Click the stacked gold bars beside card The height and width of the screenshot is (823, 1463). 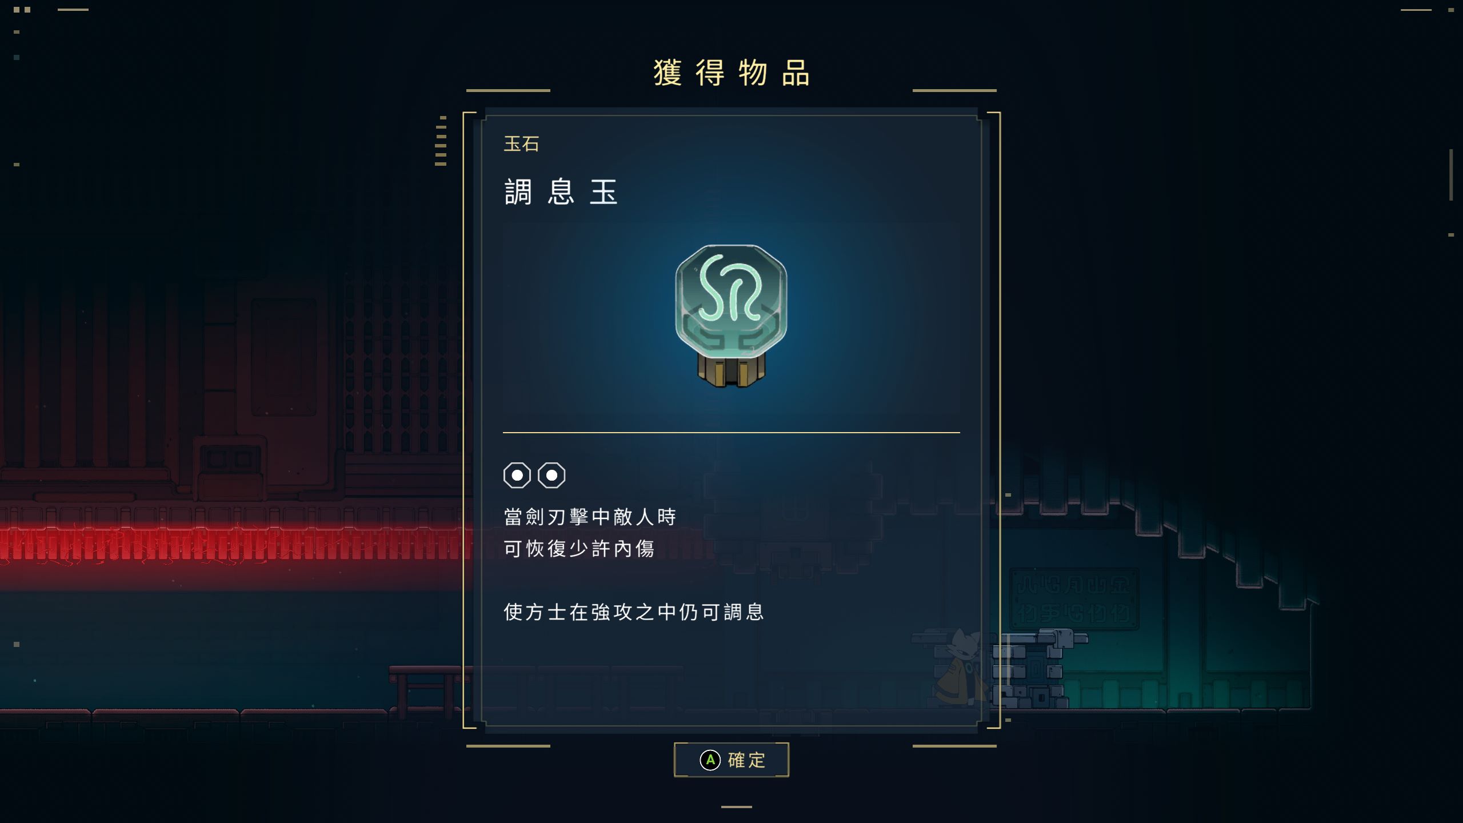[x=441, y=141]
